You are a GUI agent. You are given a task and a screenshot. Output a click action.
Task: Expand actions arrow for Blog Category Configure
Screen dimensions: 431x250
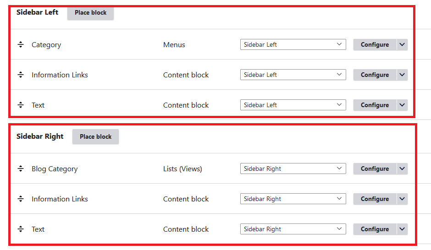tap(402, 169)
